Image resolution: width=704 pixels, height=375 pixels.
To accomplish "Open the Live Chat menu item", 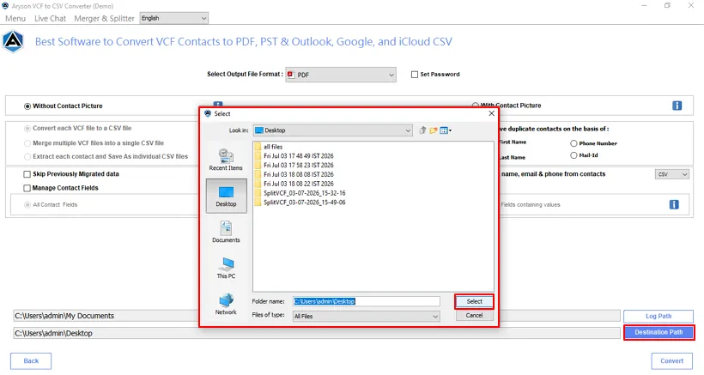I will pos(51,18).
